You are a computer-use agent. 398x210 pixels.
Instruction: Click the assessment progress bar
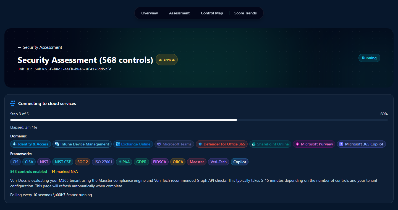tap(199, 120)
